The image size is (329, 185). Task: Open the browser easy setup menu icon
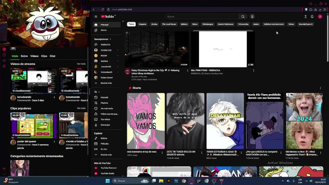(325, 10)
